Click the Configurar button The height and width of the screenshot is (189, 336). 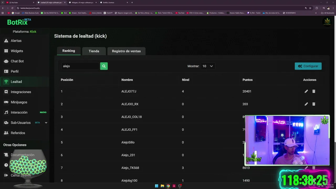[x=308, y=66]
